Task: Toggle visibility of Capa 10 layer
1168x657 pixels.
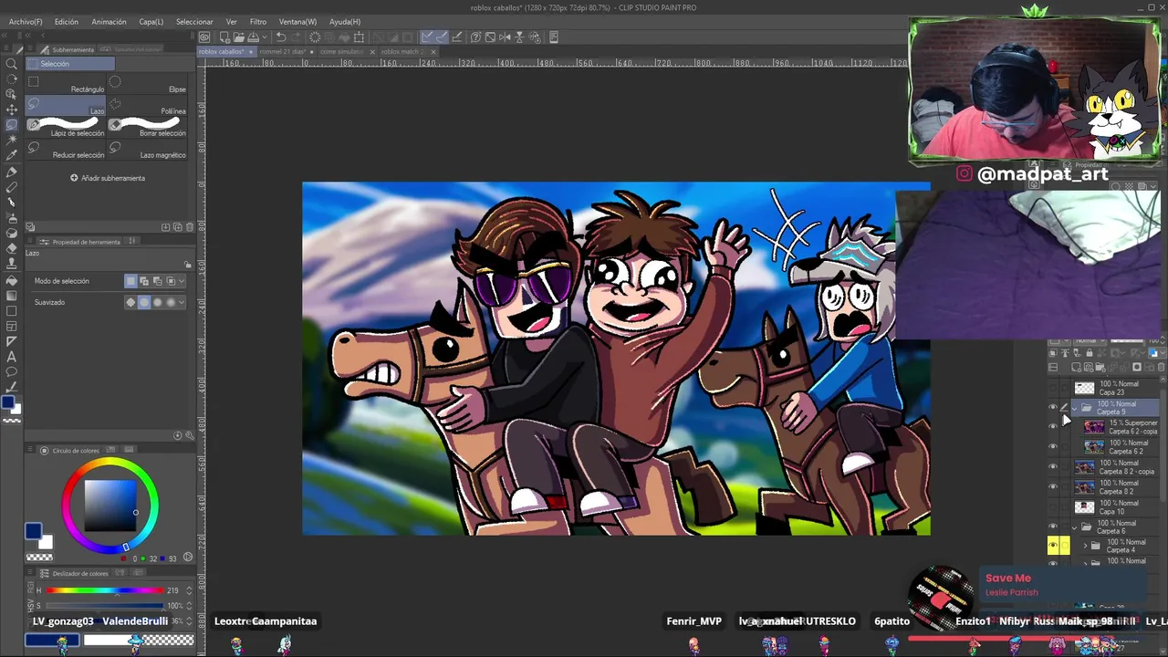Action: point(1053,507)
